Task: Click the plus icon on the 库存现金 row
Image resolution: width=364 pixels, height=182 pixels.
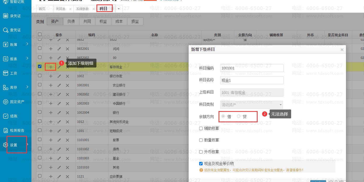Action: click(x=51, y=67)
